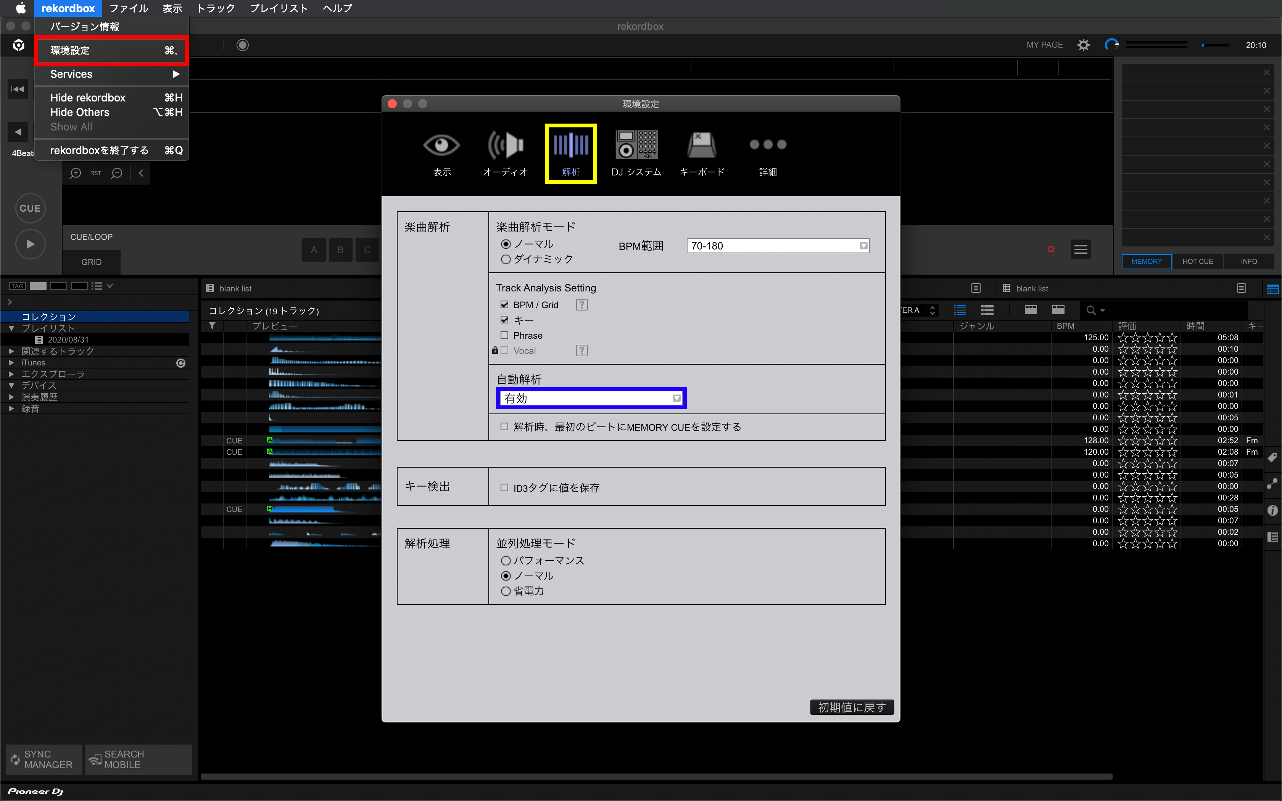Open the BPM範囲 70-180 dropdown
The width and height of the screenshot is (1282, 801).
click(778, 246)
